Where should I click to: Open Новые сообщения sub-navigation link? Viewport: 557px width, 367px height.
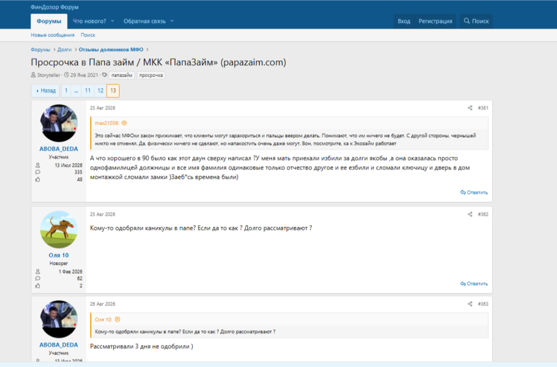53,35
